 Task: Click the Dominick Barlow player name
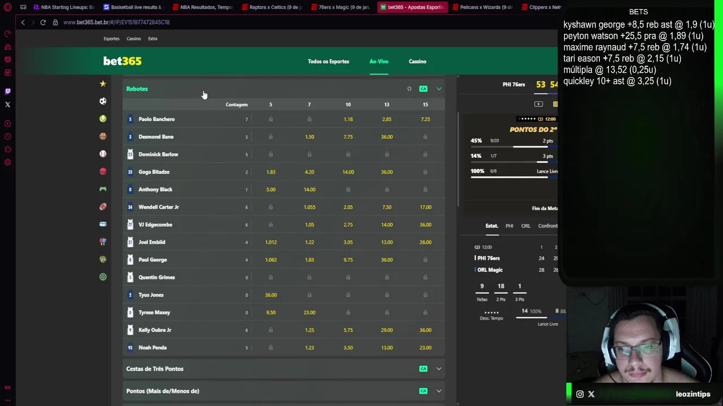click(158, 155)
